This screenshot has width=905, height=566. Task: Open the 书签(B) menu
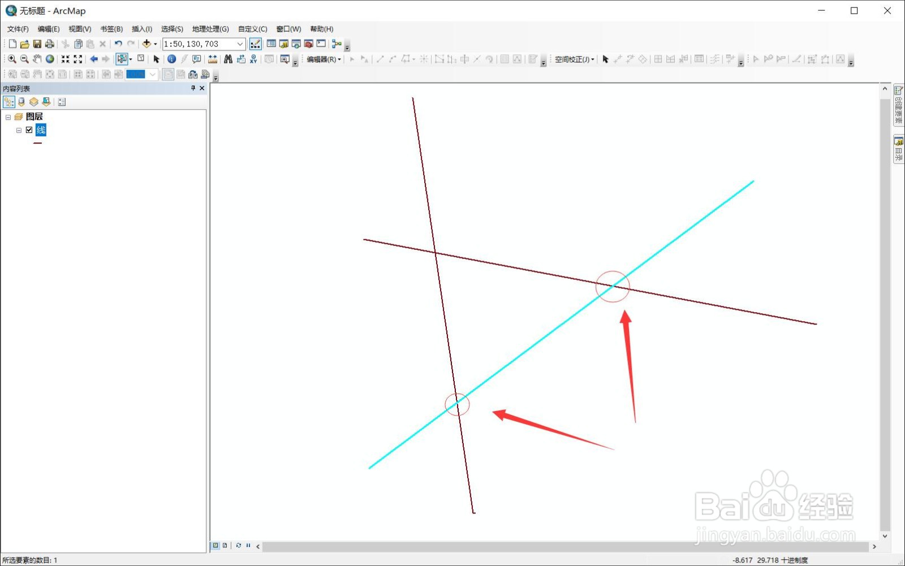pyautogui.click(x=111, y=29)
